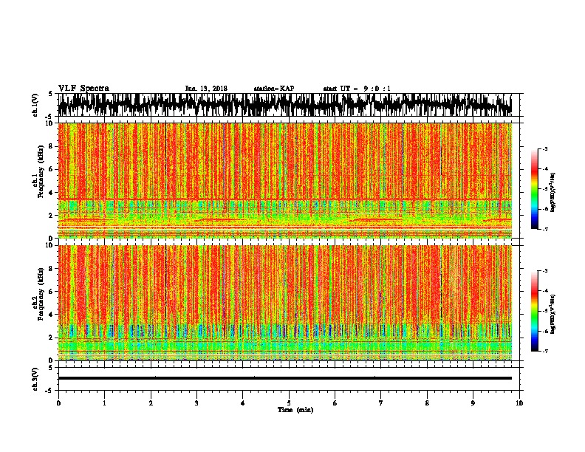Click the ch.1 color bar log(PSD) label
Image resolution: width=585 pixels, height=452 pixels.
point(553,193)
